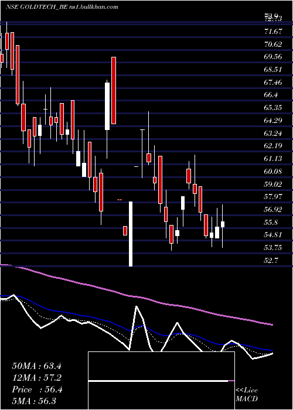293x410 pixels.
Task: Click the <<Live label
Action: pos(247,391)
